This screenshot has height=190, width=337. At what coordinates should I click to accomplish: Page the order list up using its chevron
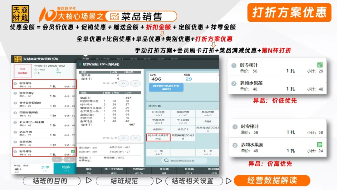tap(57, 159)
